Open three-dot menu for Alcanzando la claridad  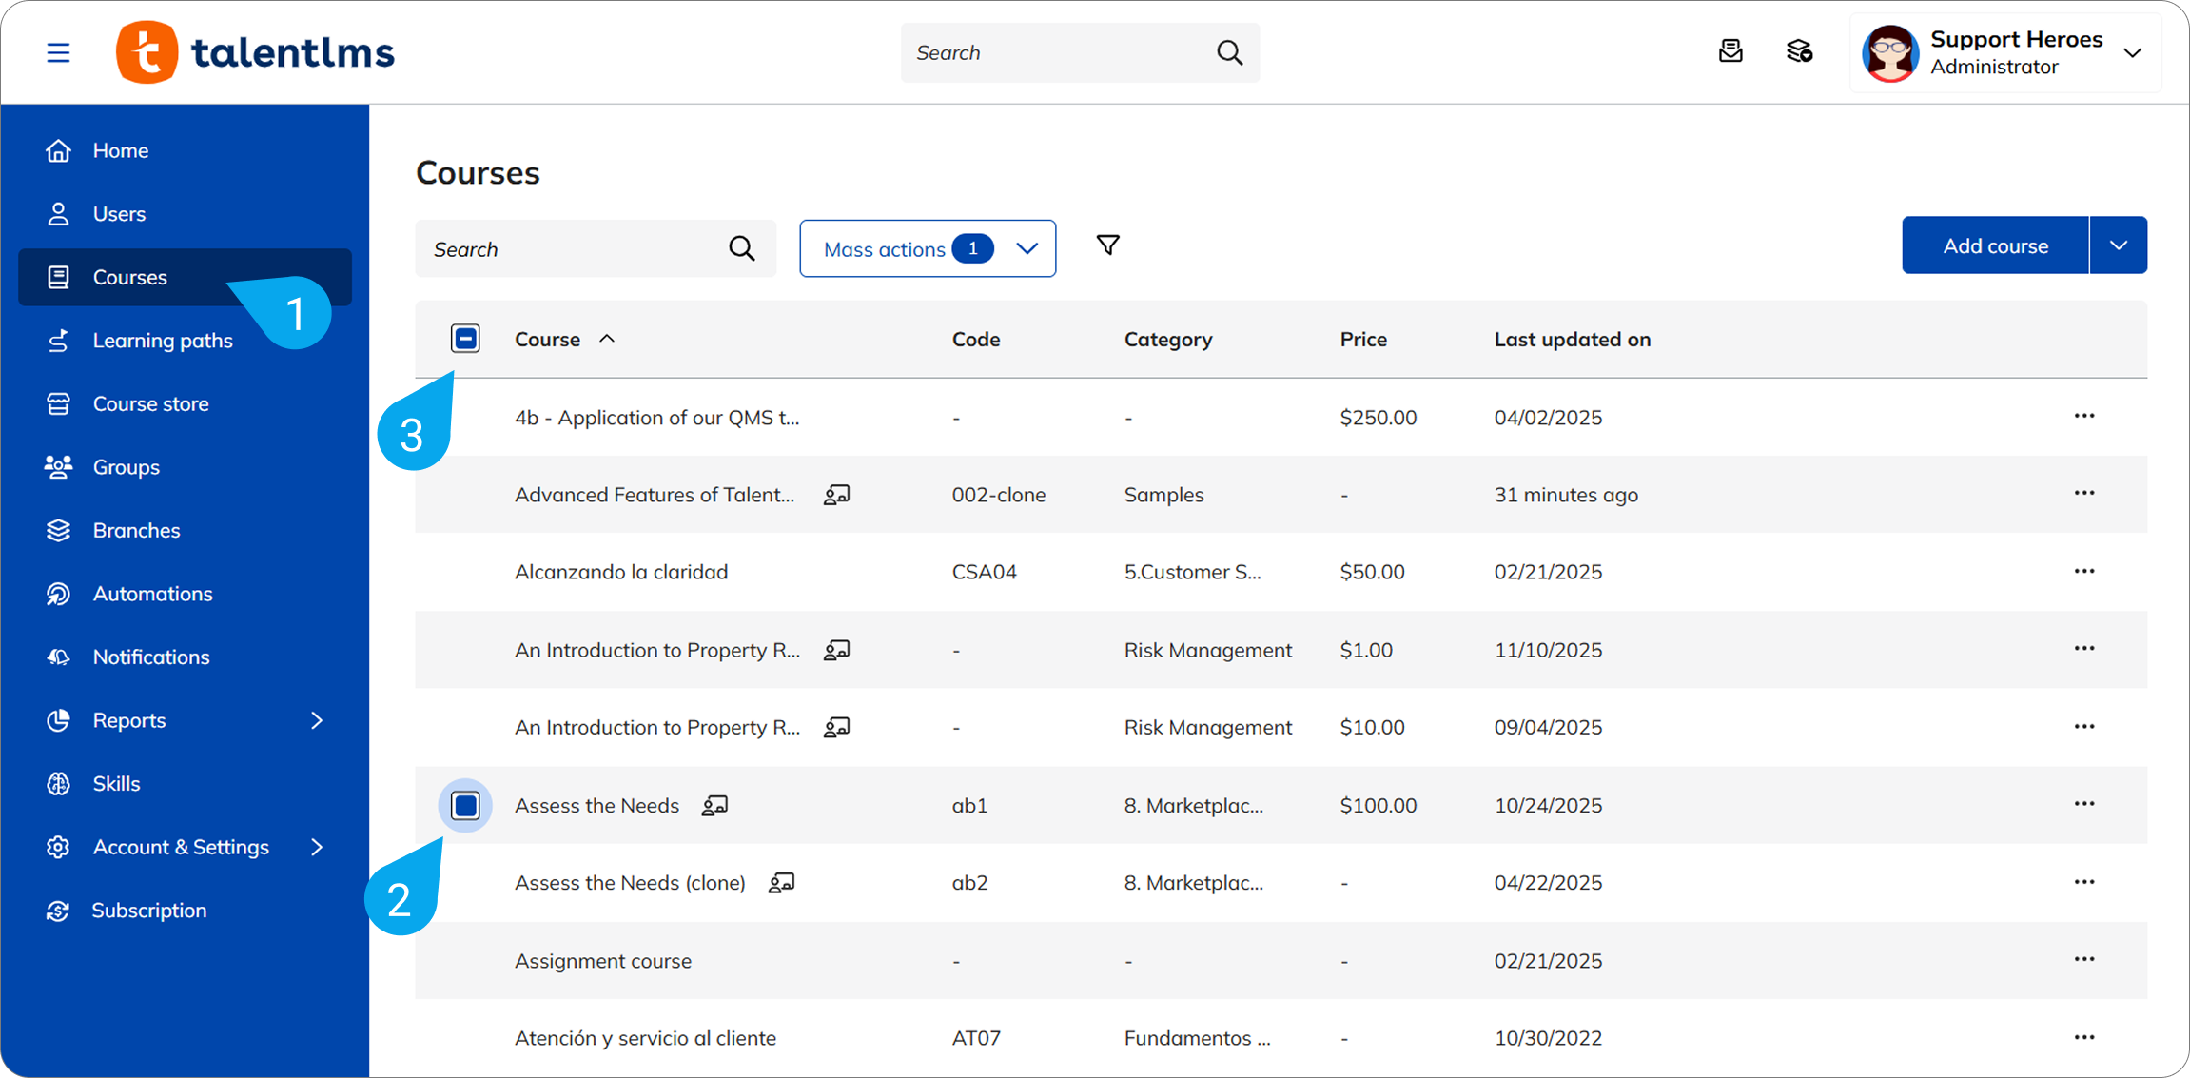click(2083, 571)
